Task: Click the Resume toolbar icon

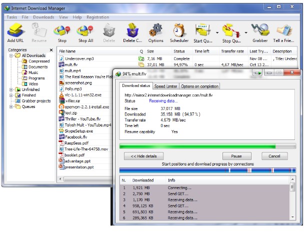Action: tap(39, 30)
